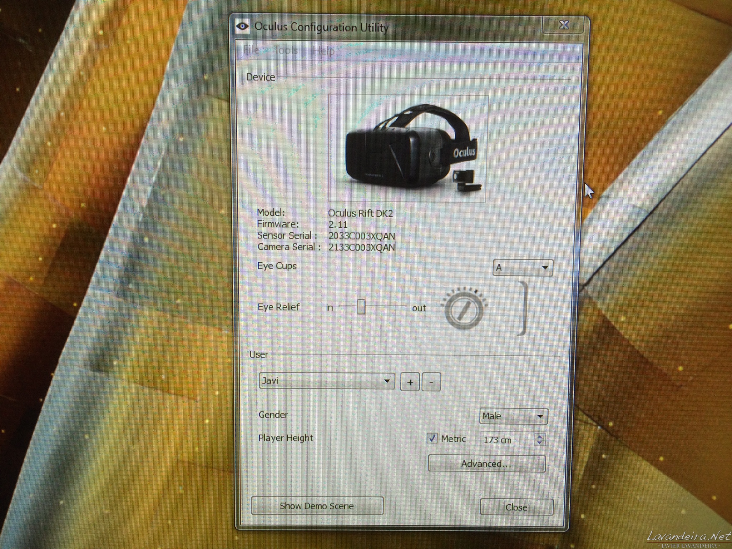Open the Gender dropdown set to Male
732x549 pixels.
point(514,416)
